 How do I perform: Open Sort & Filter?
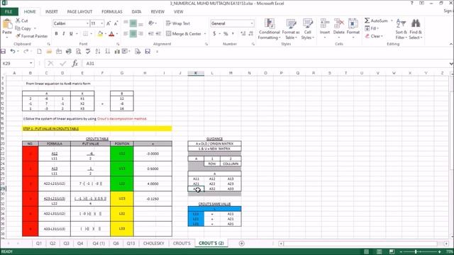[x=401, y=29]
